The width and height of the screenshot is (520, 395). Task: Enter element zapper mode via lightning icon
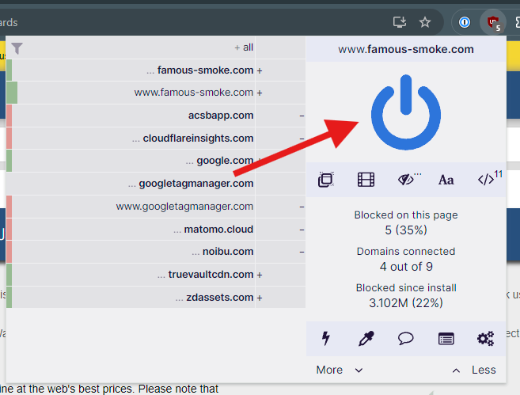pos(325,339)
